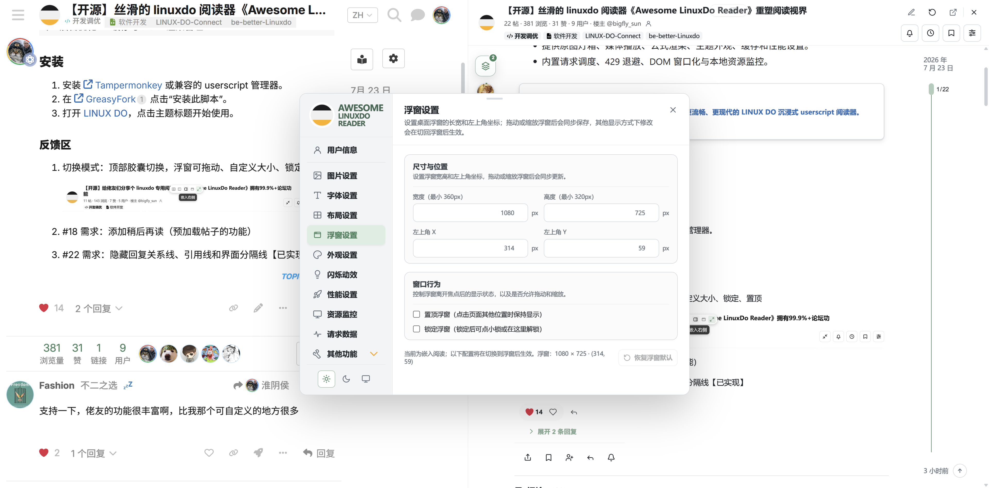Edit post with pencil icon beside 2 个回复

[258, 308]
